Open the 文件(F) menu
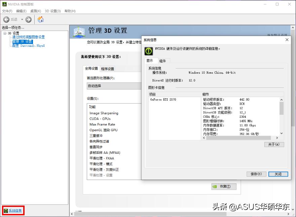Screen dimensions: 296x217 [7, 11]
